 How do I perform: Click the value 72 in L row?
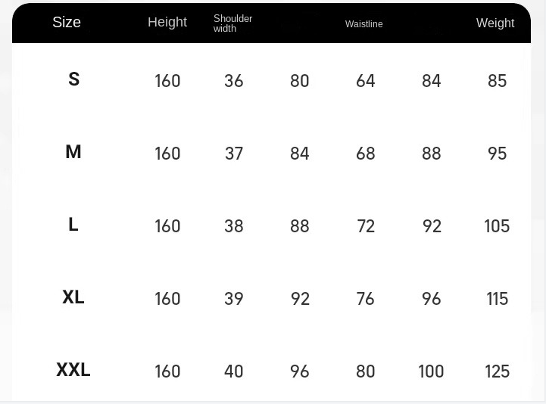(366, 226)
